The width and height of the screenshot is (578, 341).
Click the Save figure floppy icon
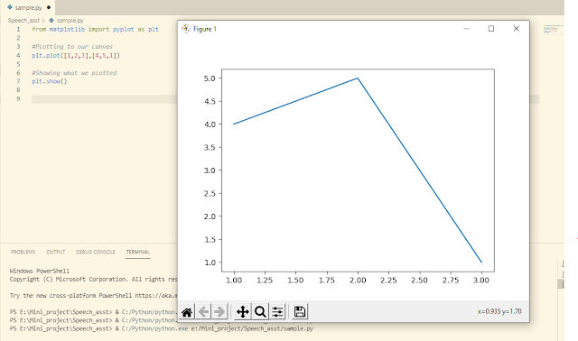click(x=300, y=312)
